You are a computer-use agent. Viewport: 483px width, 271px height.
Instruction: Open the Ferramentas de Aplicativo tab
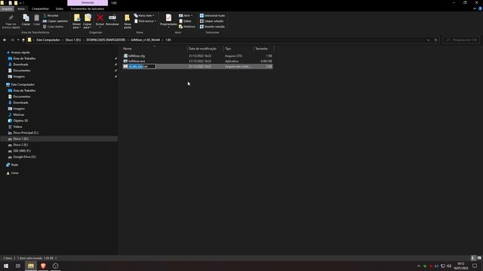88,9
